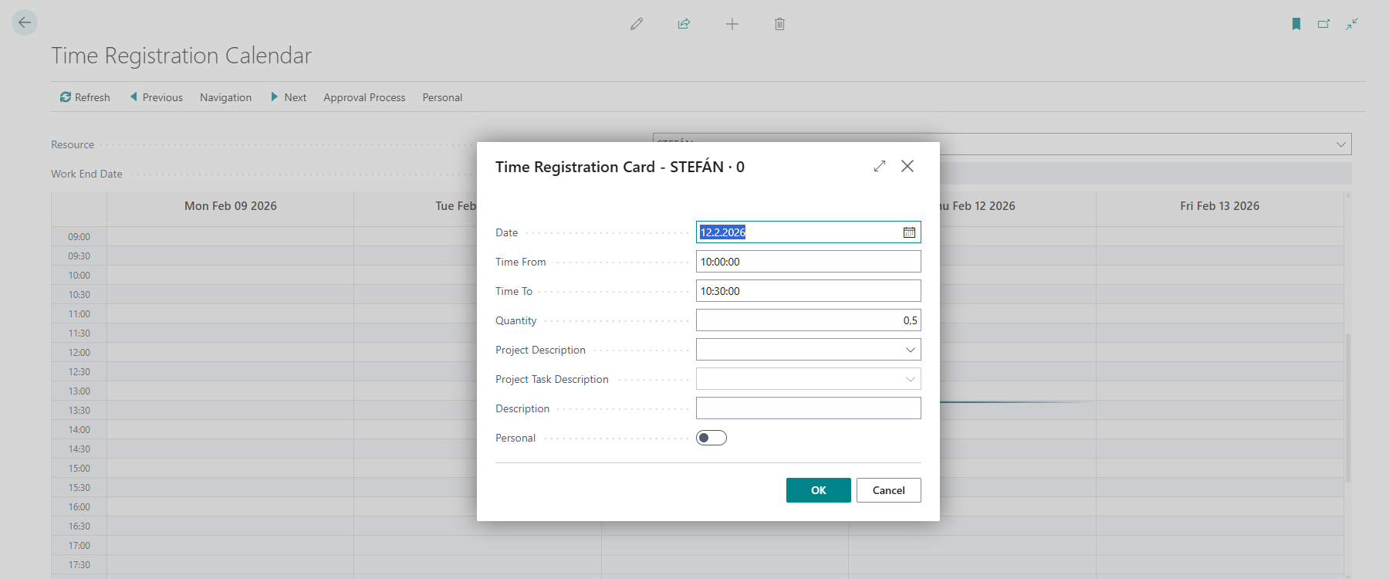The height and width of the screenshot is (579, 1389).
Task: Click the calendar vertical scrollbar
Action: pyautogui.click(x=1348, y=408)
